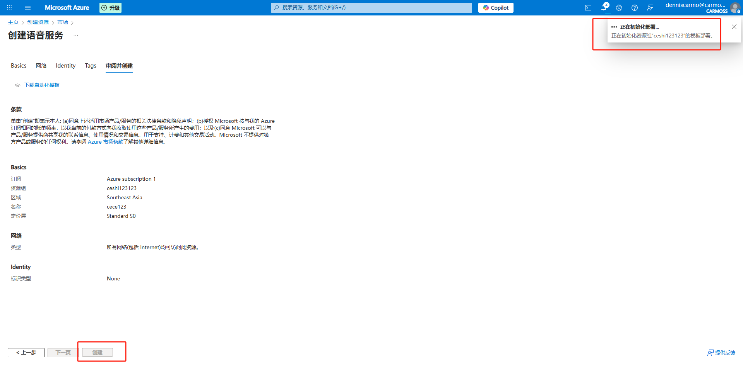Dismiss the 正在初始化部署 notification
Screen dimensions: 743x365
[x=734, y=27]
